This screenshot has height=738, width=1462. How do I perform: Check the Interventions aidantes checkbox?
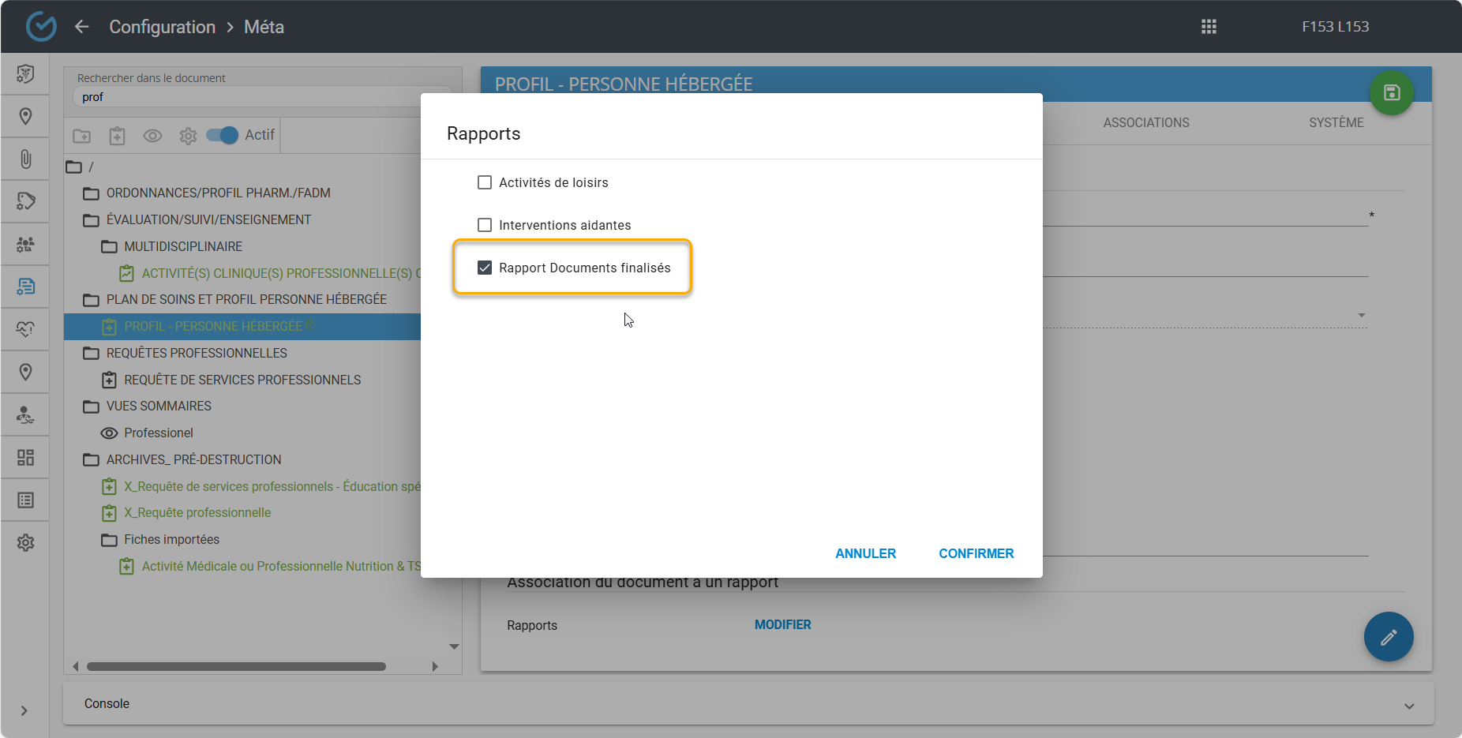coord(485,225)
